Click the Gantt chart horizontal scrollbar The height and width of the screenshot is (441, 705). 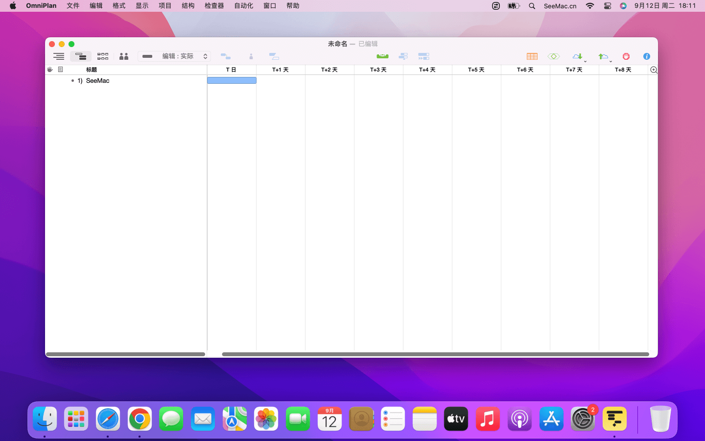pyautogui.click(x=435, y=354)
